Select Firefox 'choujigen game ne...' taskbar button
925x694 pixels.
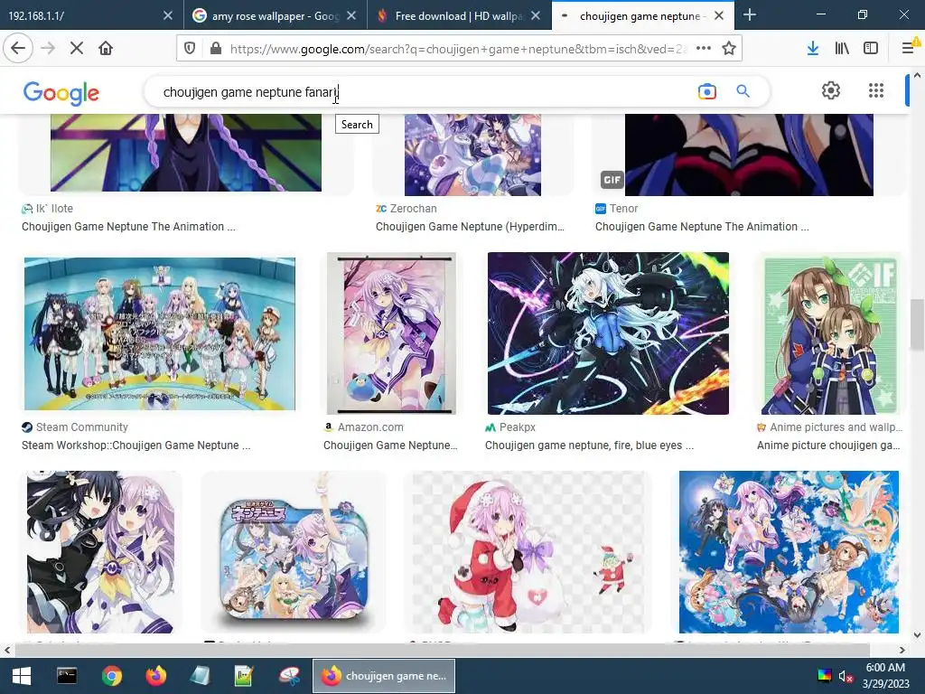tap(383, 676)
